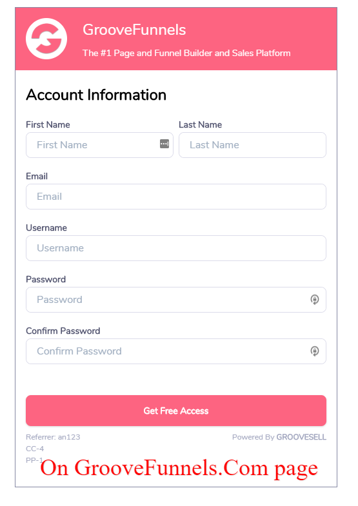The image size is (358, 506).
Task: Click the Account Information heading
Action: click(96, 95)
